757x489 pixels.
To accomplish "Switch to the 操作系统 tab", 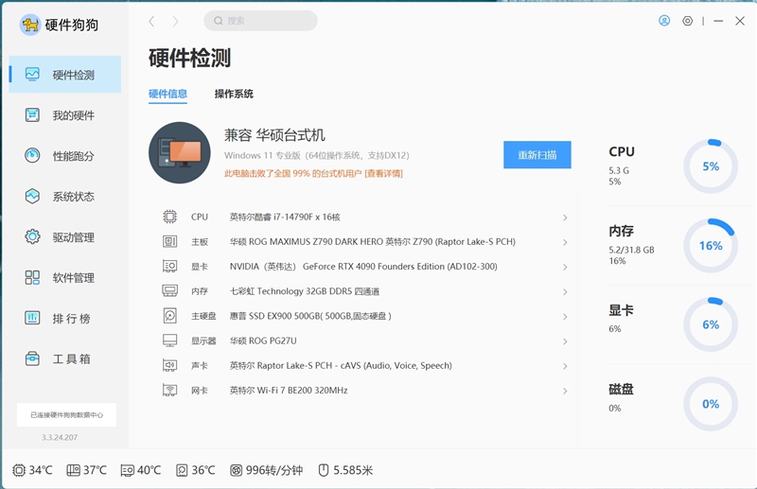I will coord(234,94).
